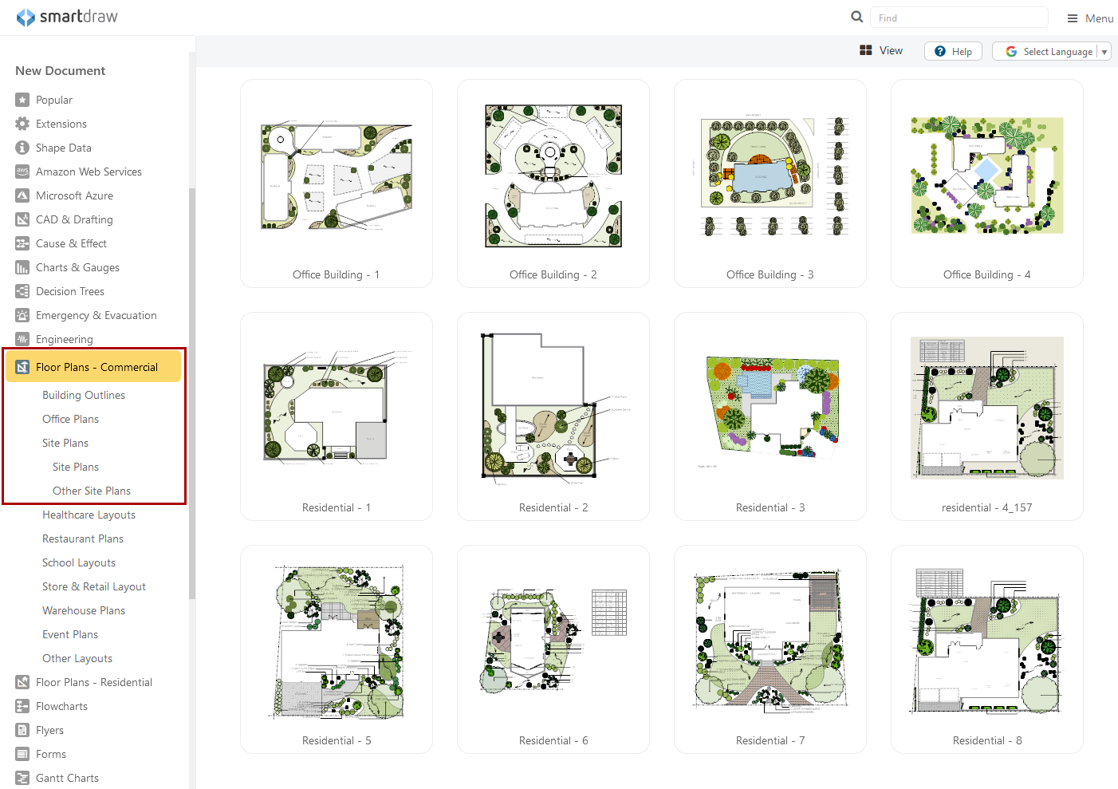1118x789 pixels.
Task: Click the Extensions gear icon
Action: (x=22, y=124)
